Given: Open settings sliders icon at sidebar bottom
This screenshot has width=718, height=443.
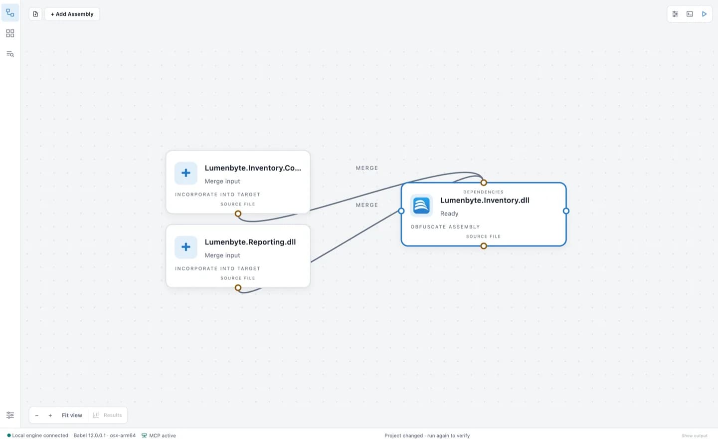Looking at the screenshot, I should [10, 415].
